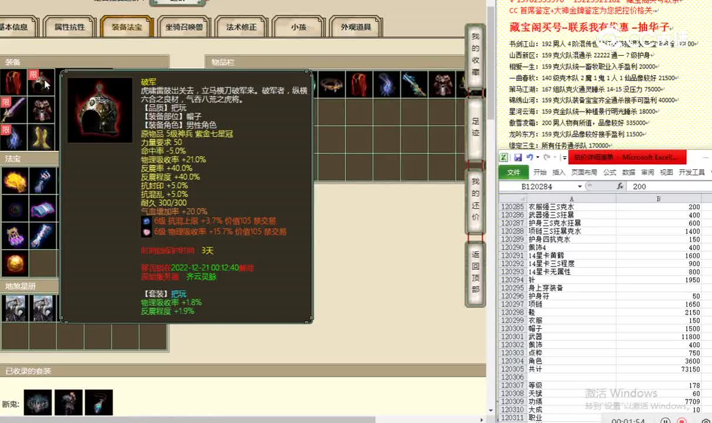This screenshot has height=423, width=712.
Task: Select Excel row header 120300
Action: 512,328
